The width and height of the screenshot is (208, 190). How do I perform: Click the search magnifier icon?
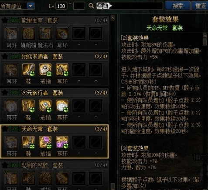tap(91, 6)
